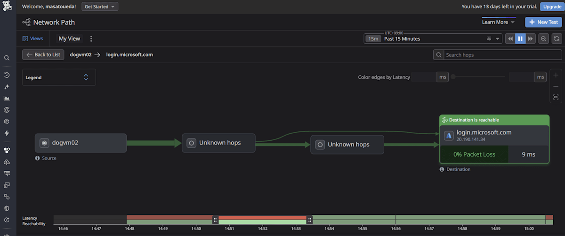The height and width of the screenshot is (236, 565).
Task: Click the left timeline selection handle
Action: pos(215,220)
